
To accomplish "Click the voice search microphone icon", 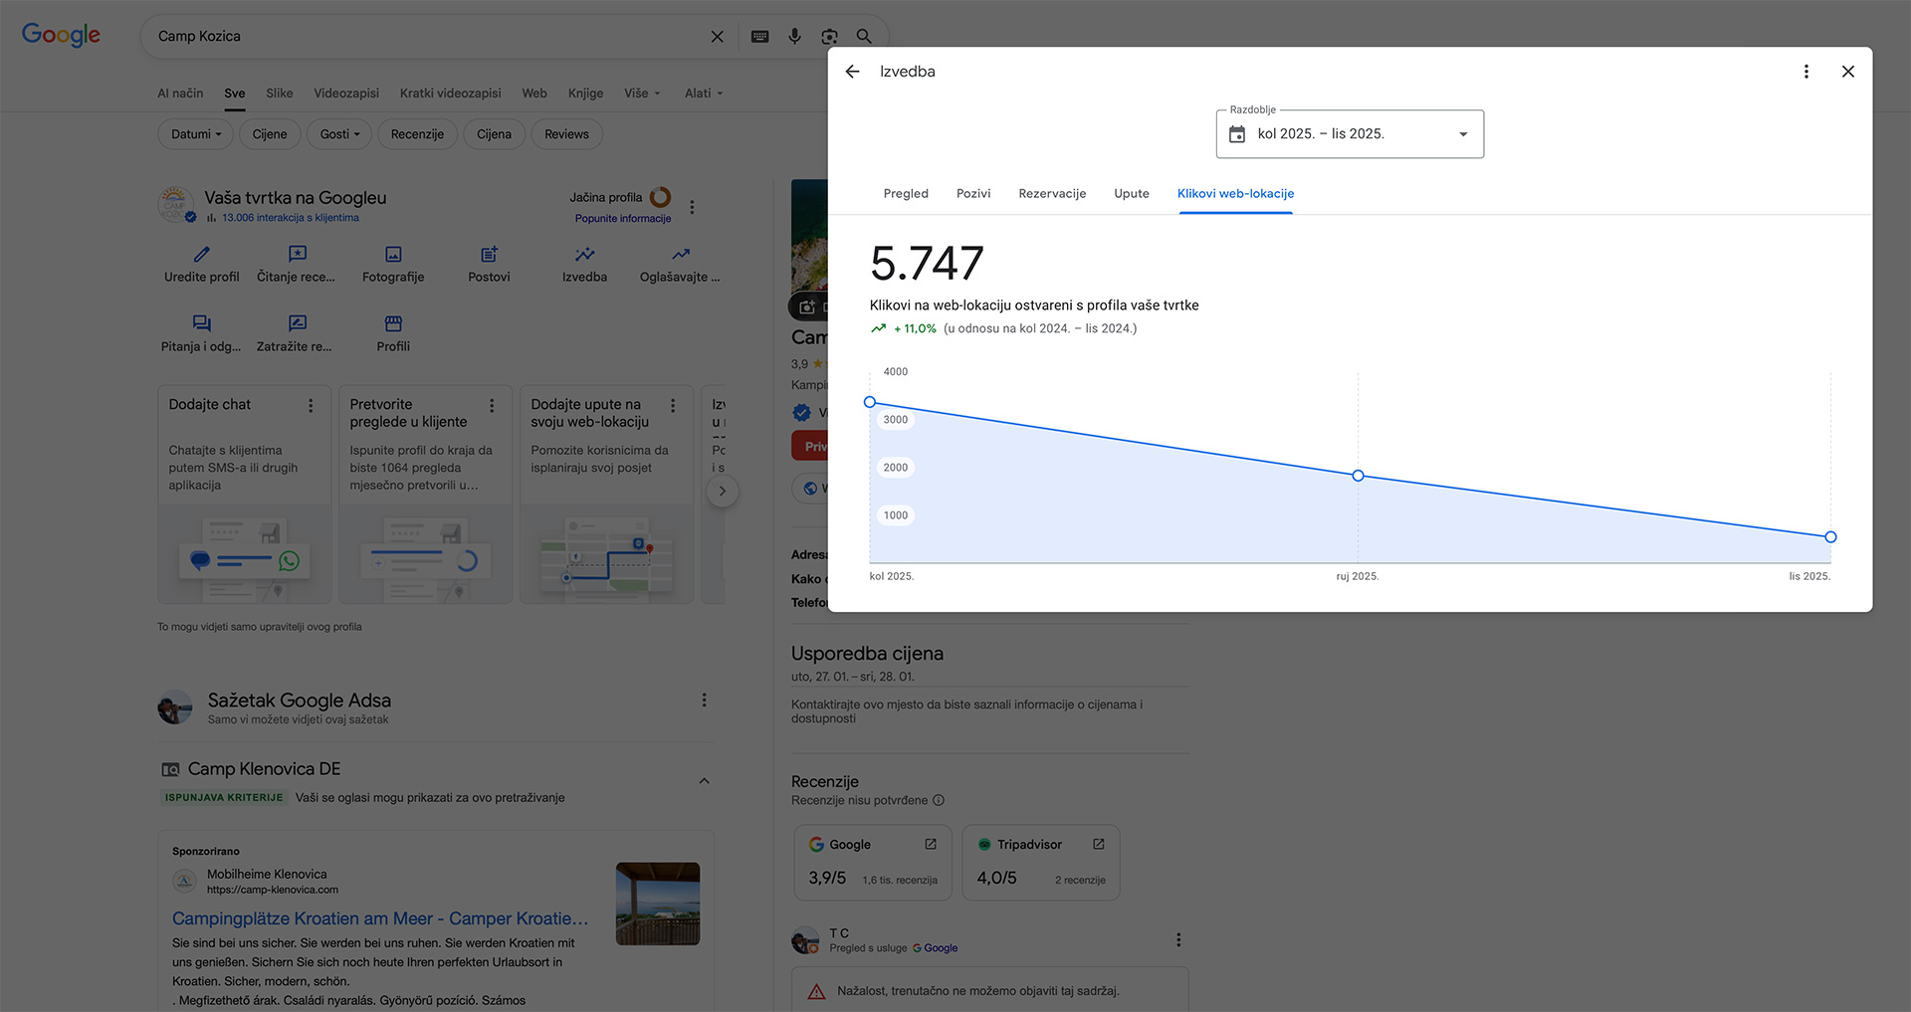I will coord(794,37).
